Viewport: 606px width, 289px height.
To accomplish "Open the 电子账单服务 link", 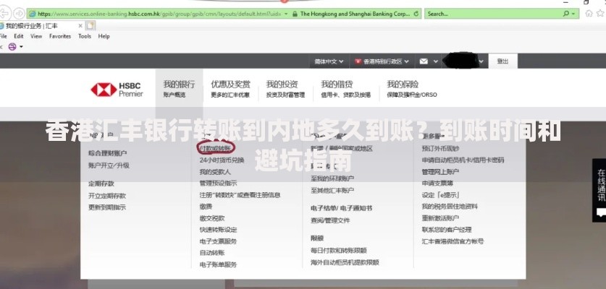I will pos(218,264).
